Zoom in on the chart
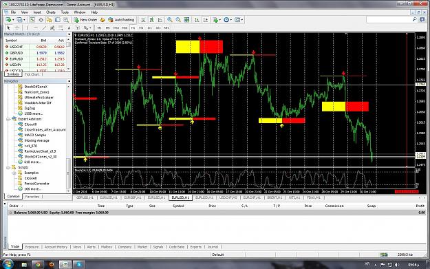This screenshot has width=430, height=269. (x=170, y=20)
